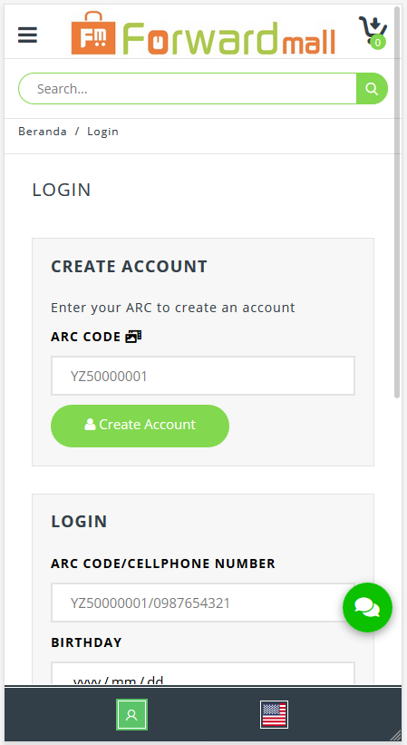The width and height of the screenshot is (407, 745).
Task: Click the Create Account button
Action: tap(140, 426)
